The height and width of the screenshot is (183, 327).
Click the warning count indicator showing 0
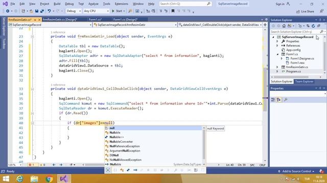tap(42, 165)
